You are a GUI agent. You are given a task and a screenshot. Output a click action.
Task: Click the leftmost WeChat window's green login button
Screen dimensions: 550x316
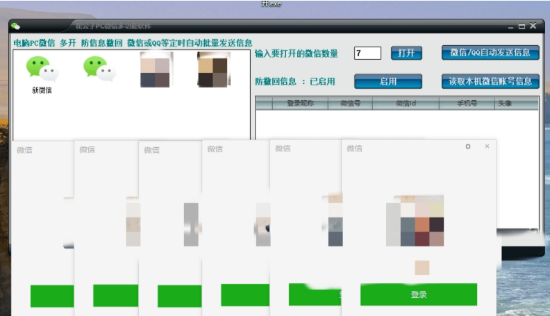click(x=52, y=297)
